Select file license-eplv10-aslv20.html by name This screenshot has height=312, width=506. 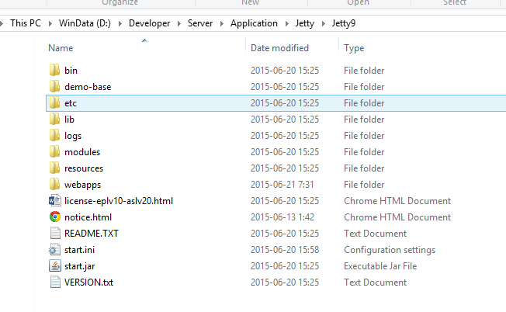119,201
